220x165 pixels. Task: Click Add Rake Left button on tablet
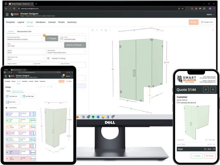[13, 96]
